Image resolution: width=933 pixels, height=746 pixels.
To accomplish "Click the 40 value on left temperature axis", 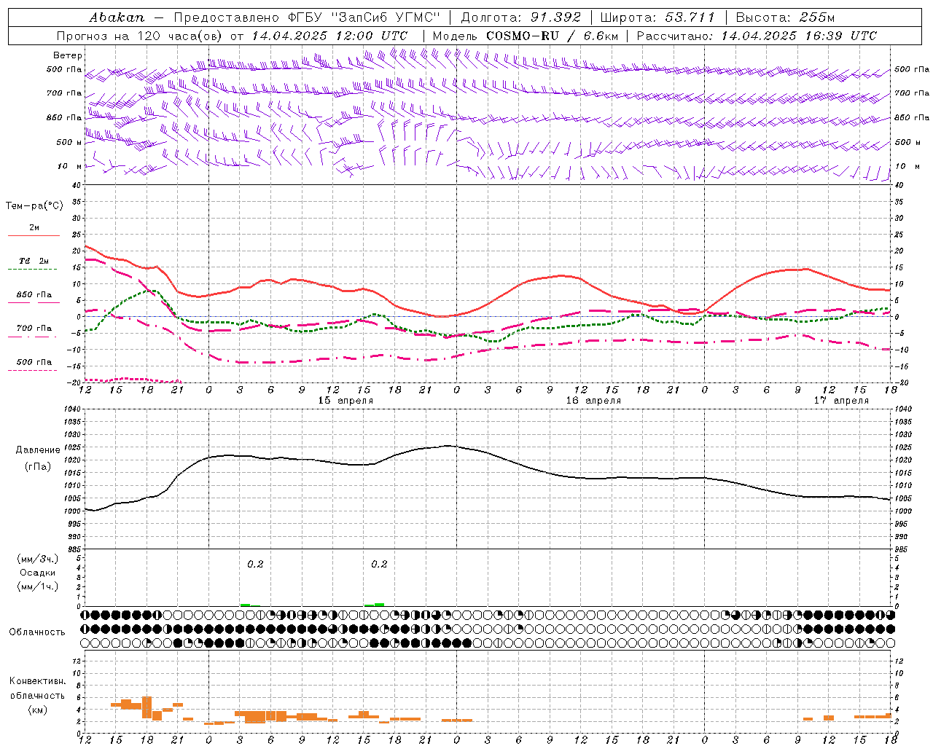I will (77, 185).
